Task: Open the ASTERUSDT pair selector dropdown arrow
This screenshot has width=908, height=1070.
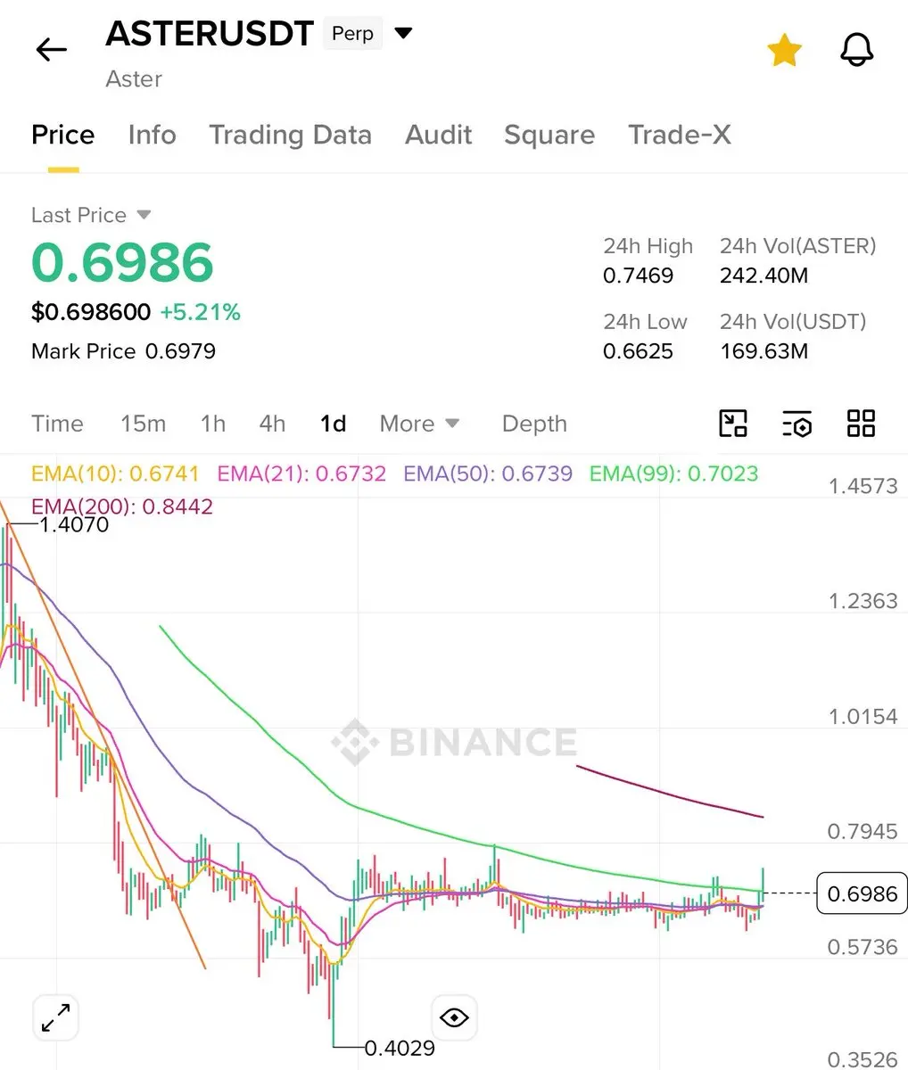Action: coord(403,34)
